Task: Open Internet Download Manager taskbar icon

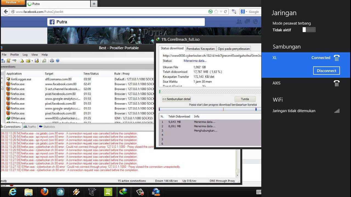Action: (124, 192)
